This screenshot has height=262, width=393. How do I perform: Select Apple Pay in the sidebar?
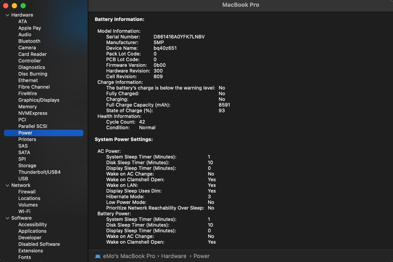pos(30,28)
